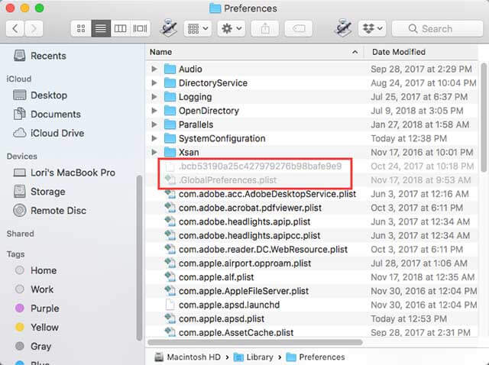Open the Automator app icon beside the view buttons
The image size is (489, 365).
pyautogui.click(x=168, y=28)
